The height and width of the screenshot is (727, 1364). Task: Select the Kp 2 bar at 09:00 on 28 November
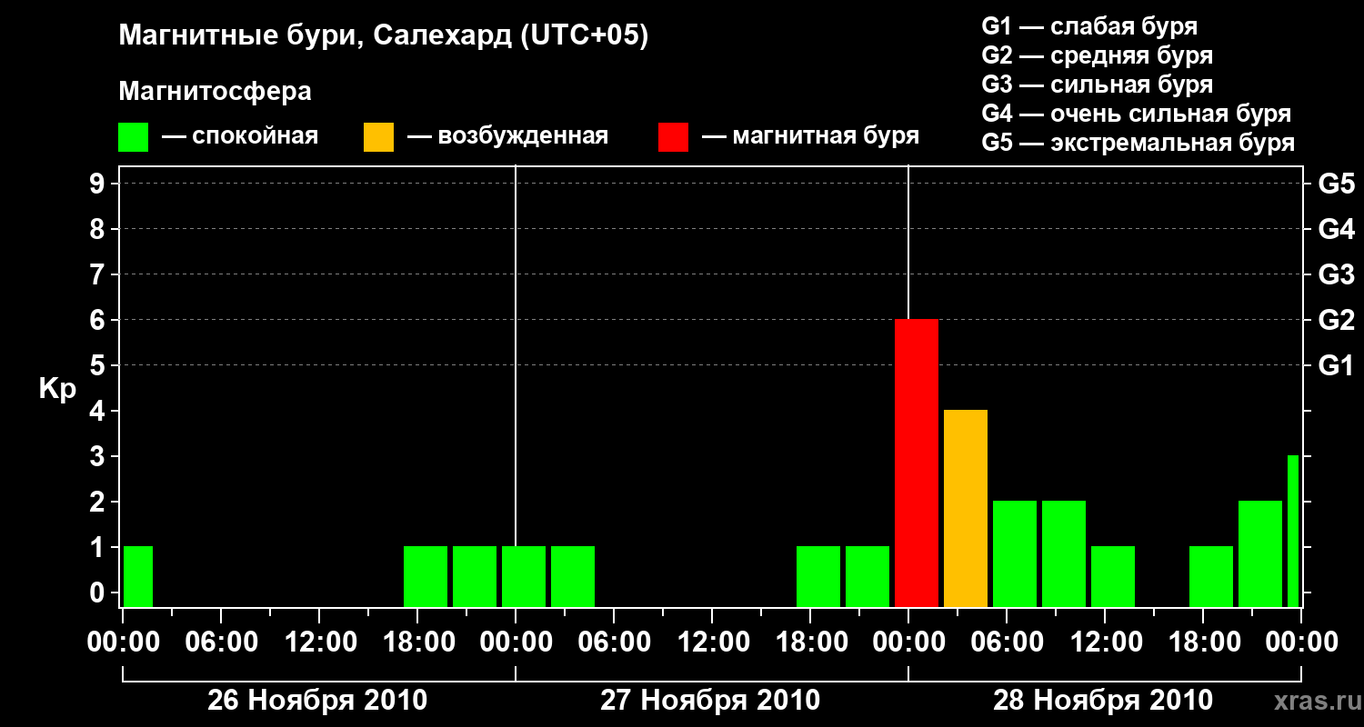click(1064, 554)
